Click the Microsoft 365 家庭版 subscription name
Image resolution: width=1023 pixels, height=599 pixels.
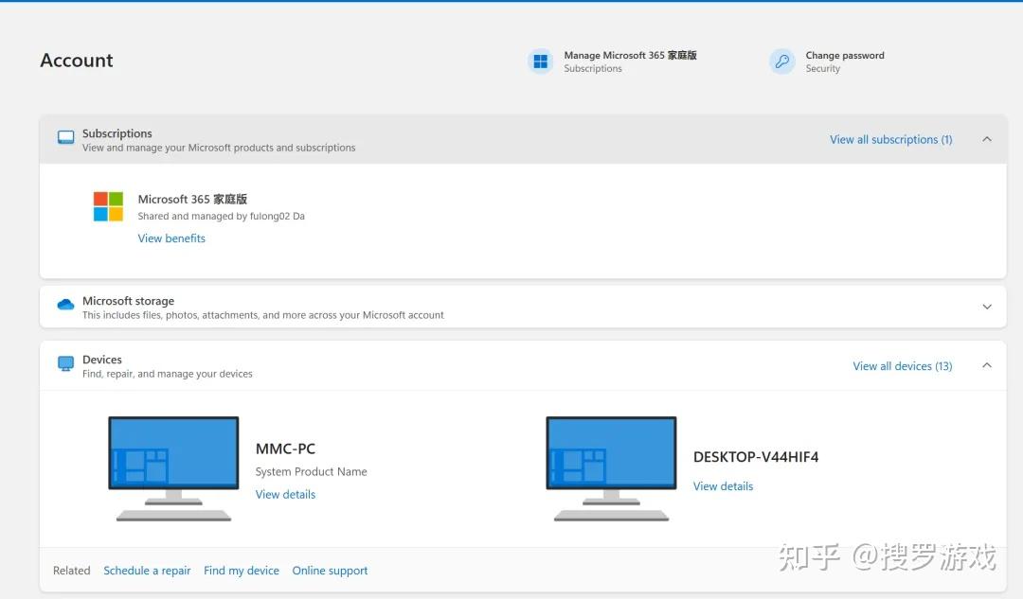192,200
